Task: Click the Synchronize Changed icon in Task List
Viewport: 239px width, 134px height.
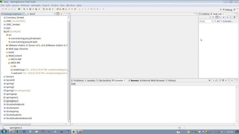Action: (x=234, y=17)
